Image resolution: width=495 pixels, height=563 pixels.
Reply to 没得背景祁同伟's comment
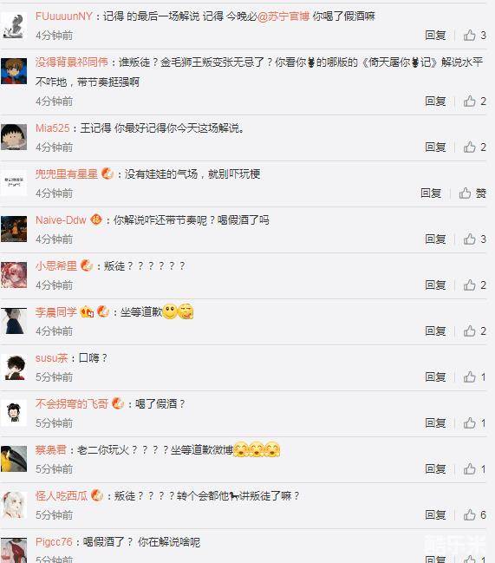pyautogui.click(x=435, y=101)
